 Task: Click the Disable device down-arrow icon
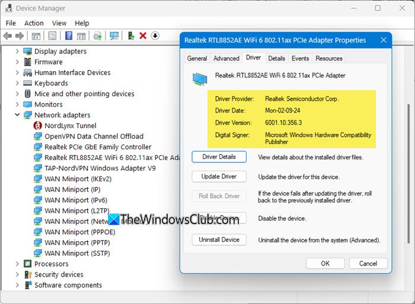155,36
